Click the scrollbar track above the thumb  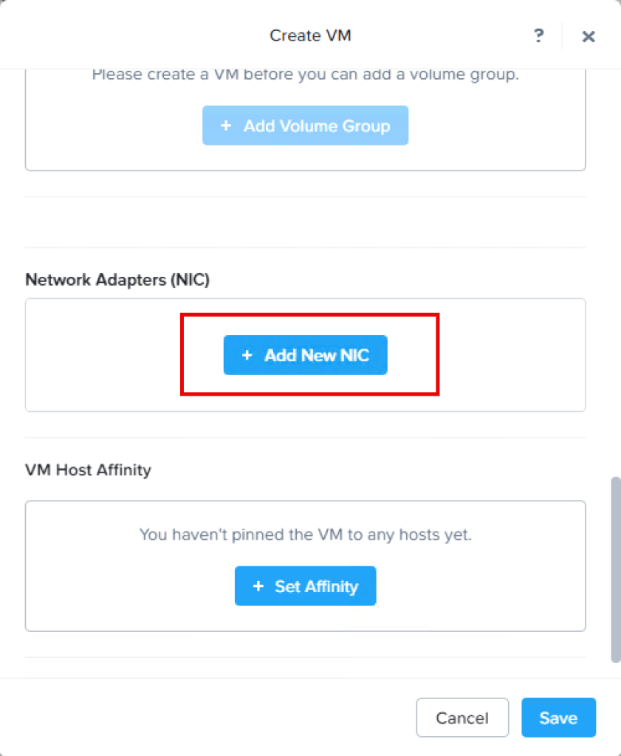pos(616,295)
